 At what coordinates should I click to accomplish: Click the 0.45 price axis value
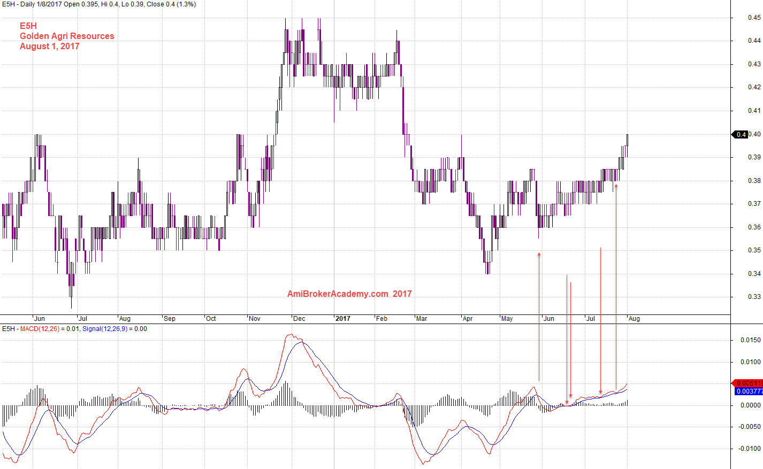pos(754,18)
